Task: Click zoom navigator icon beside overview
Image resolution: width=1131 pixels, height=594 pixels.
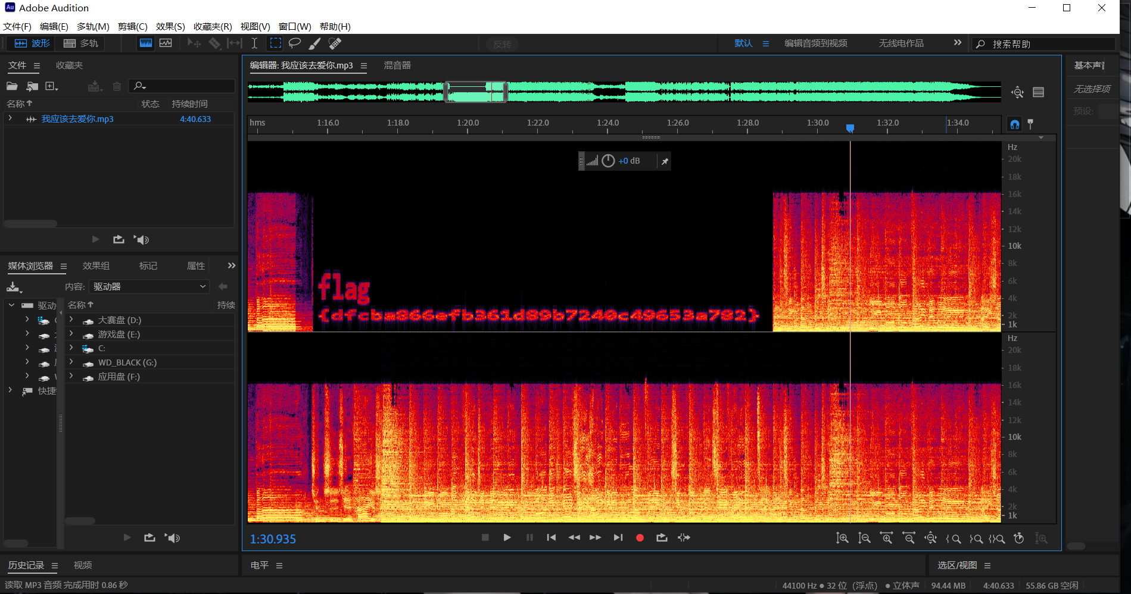Action: (x=1017, y=92)
